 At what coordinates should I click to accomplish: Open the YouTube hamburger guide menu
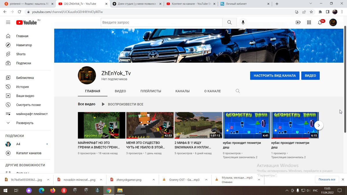coord(8,23)
